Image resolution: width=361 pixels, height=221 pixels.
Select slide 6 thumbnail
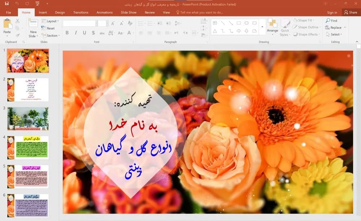[28, 205]
